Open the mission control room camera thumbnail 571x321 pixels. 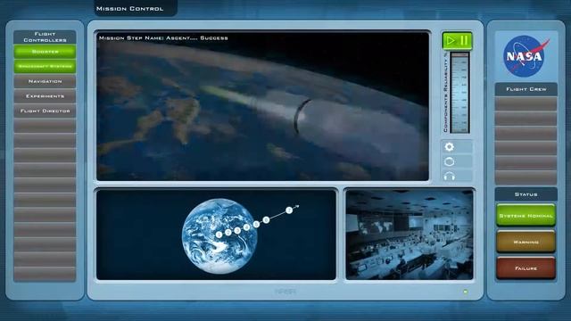(410, 235)
